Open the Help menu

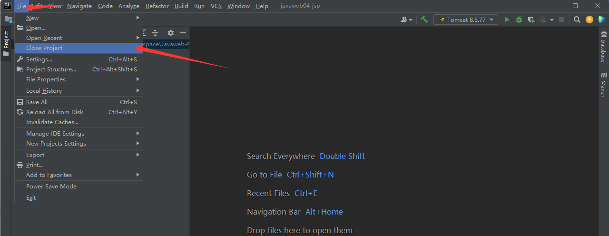point(262,6)
